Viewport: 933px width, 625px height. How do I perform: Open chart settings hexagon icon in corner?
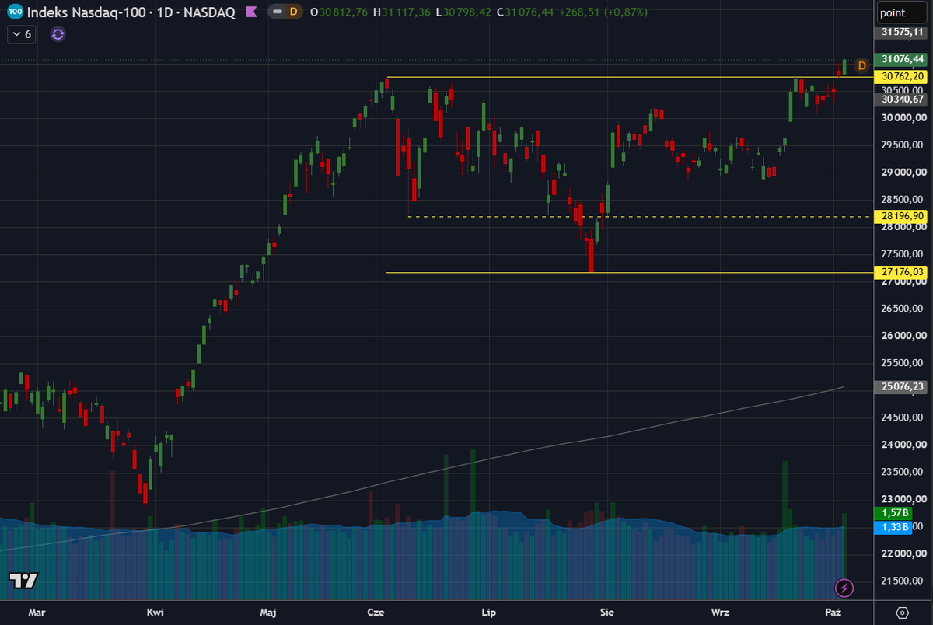point(902,613)
